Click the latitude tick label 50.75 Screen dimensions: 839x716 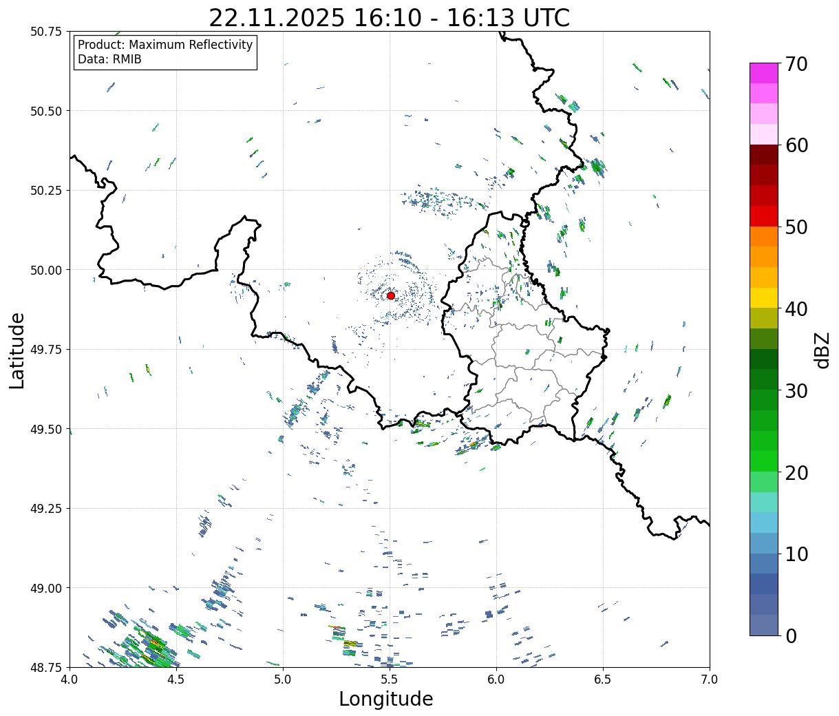pyautogui.click(x=46, y=32)
